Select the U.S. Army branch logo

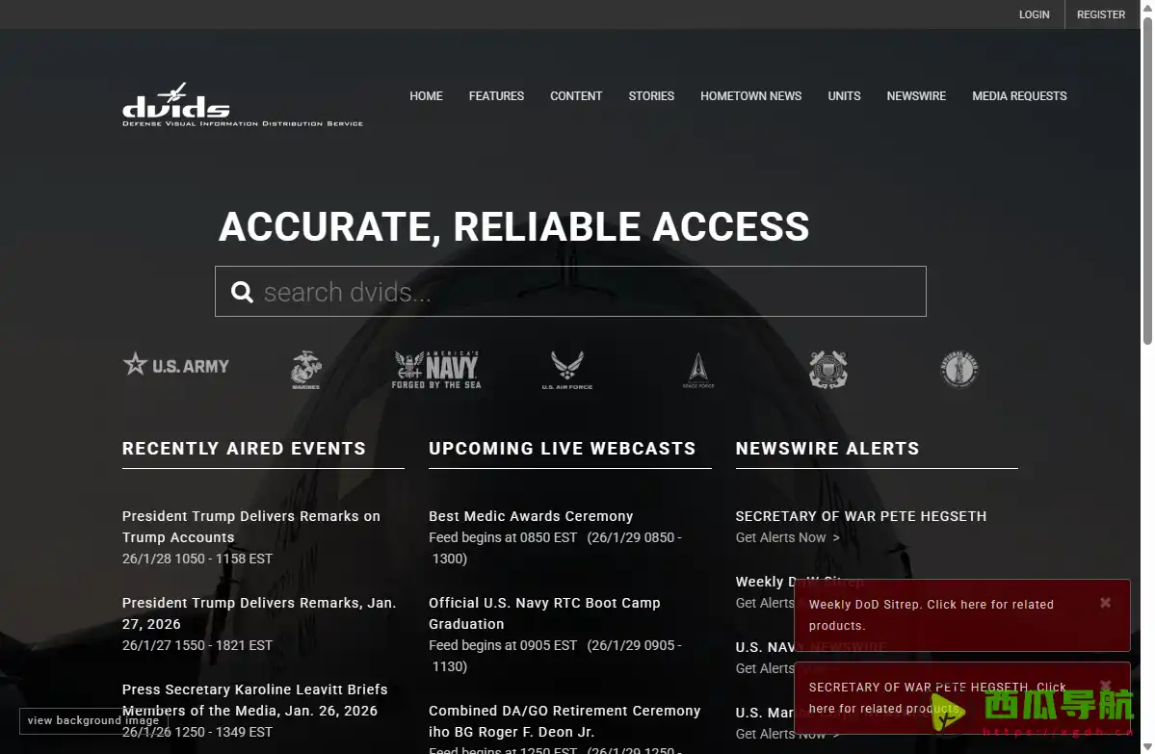(x=176, y=366)
